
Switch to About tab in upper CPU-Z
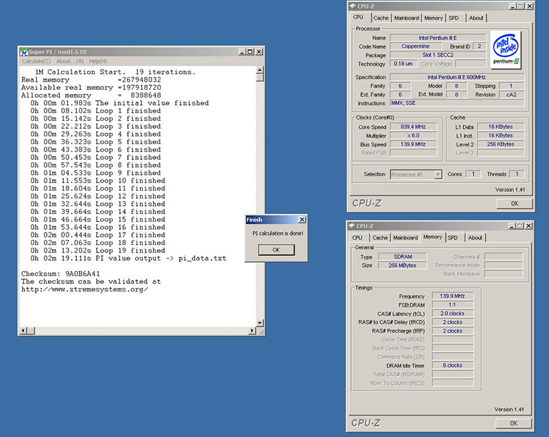coord(476,18)
